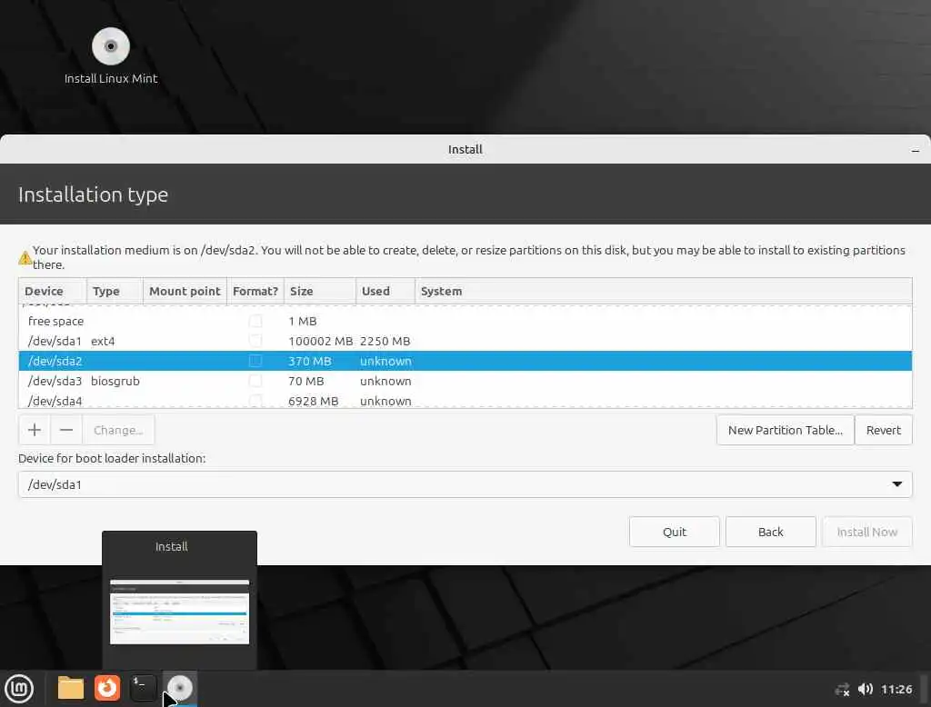Click the 100002 MB size cell

[x=320, y=342]
